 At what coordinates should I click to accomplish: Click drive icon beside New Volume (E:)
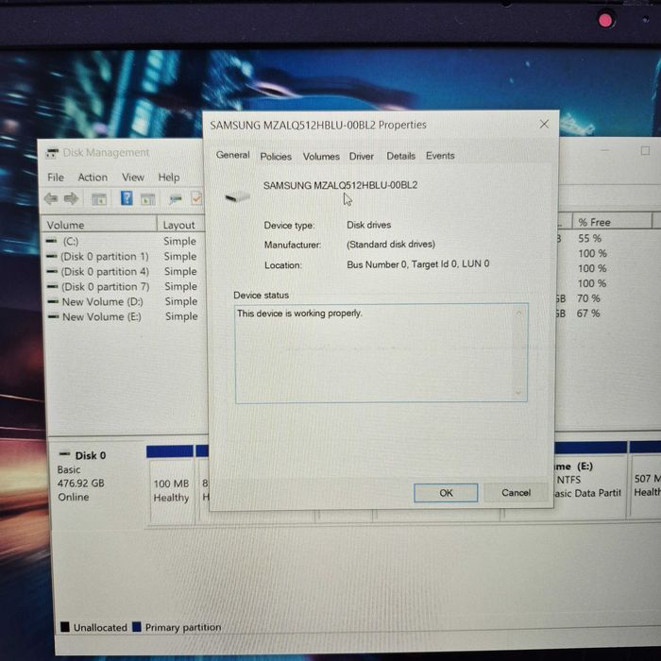pyautogui.click(x=54, y=316)
